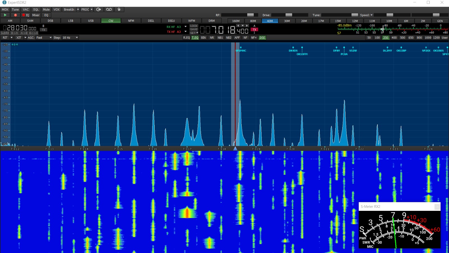Click the red record button
The height and width of the screenshot is (253, 449).
click(x=15, y=15)
